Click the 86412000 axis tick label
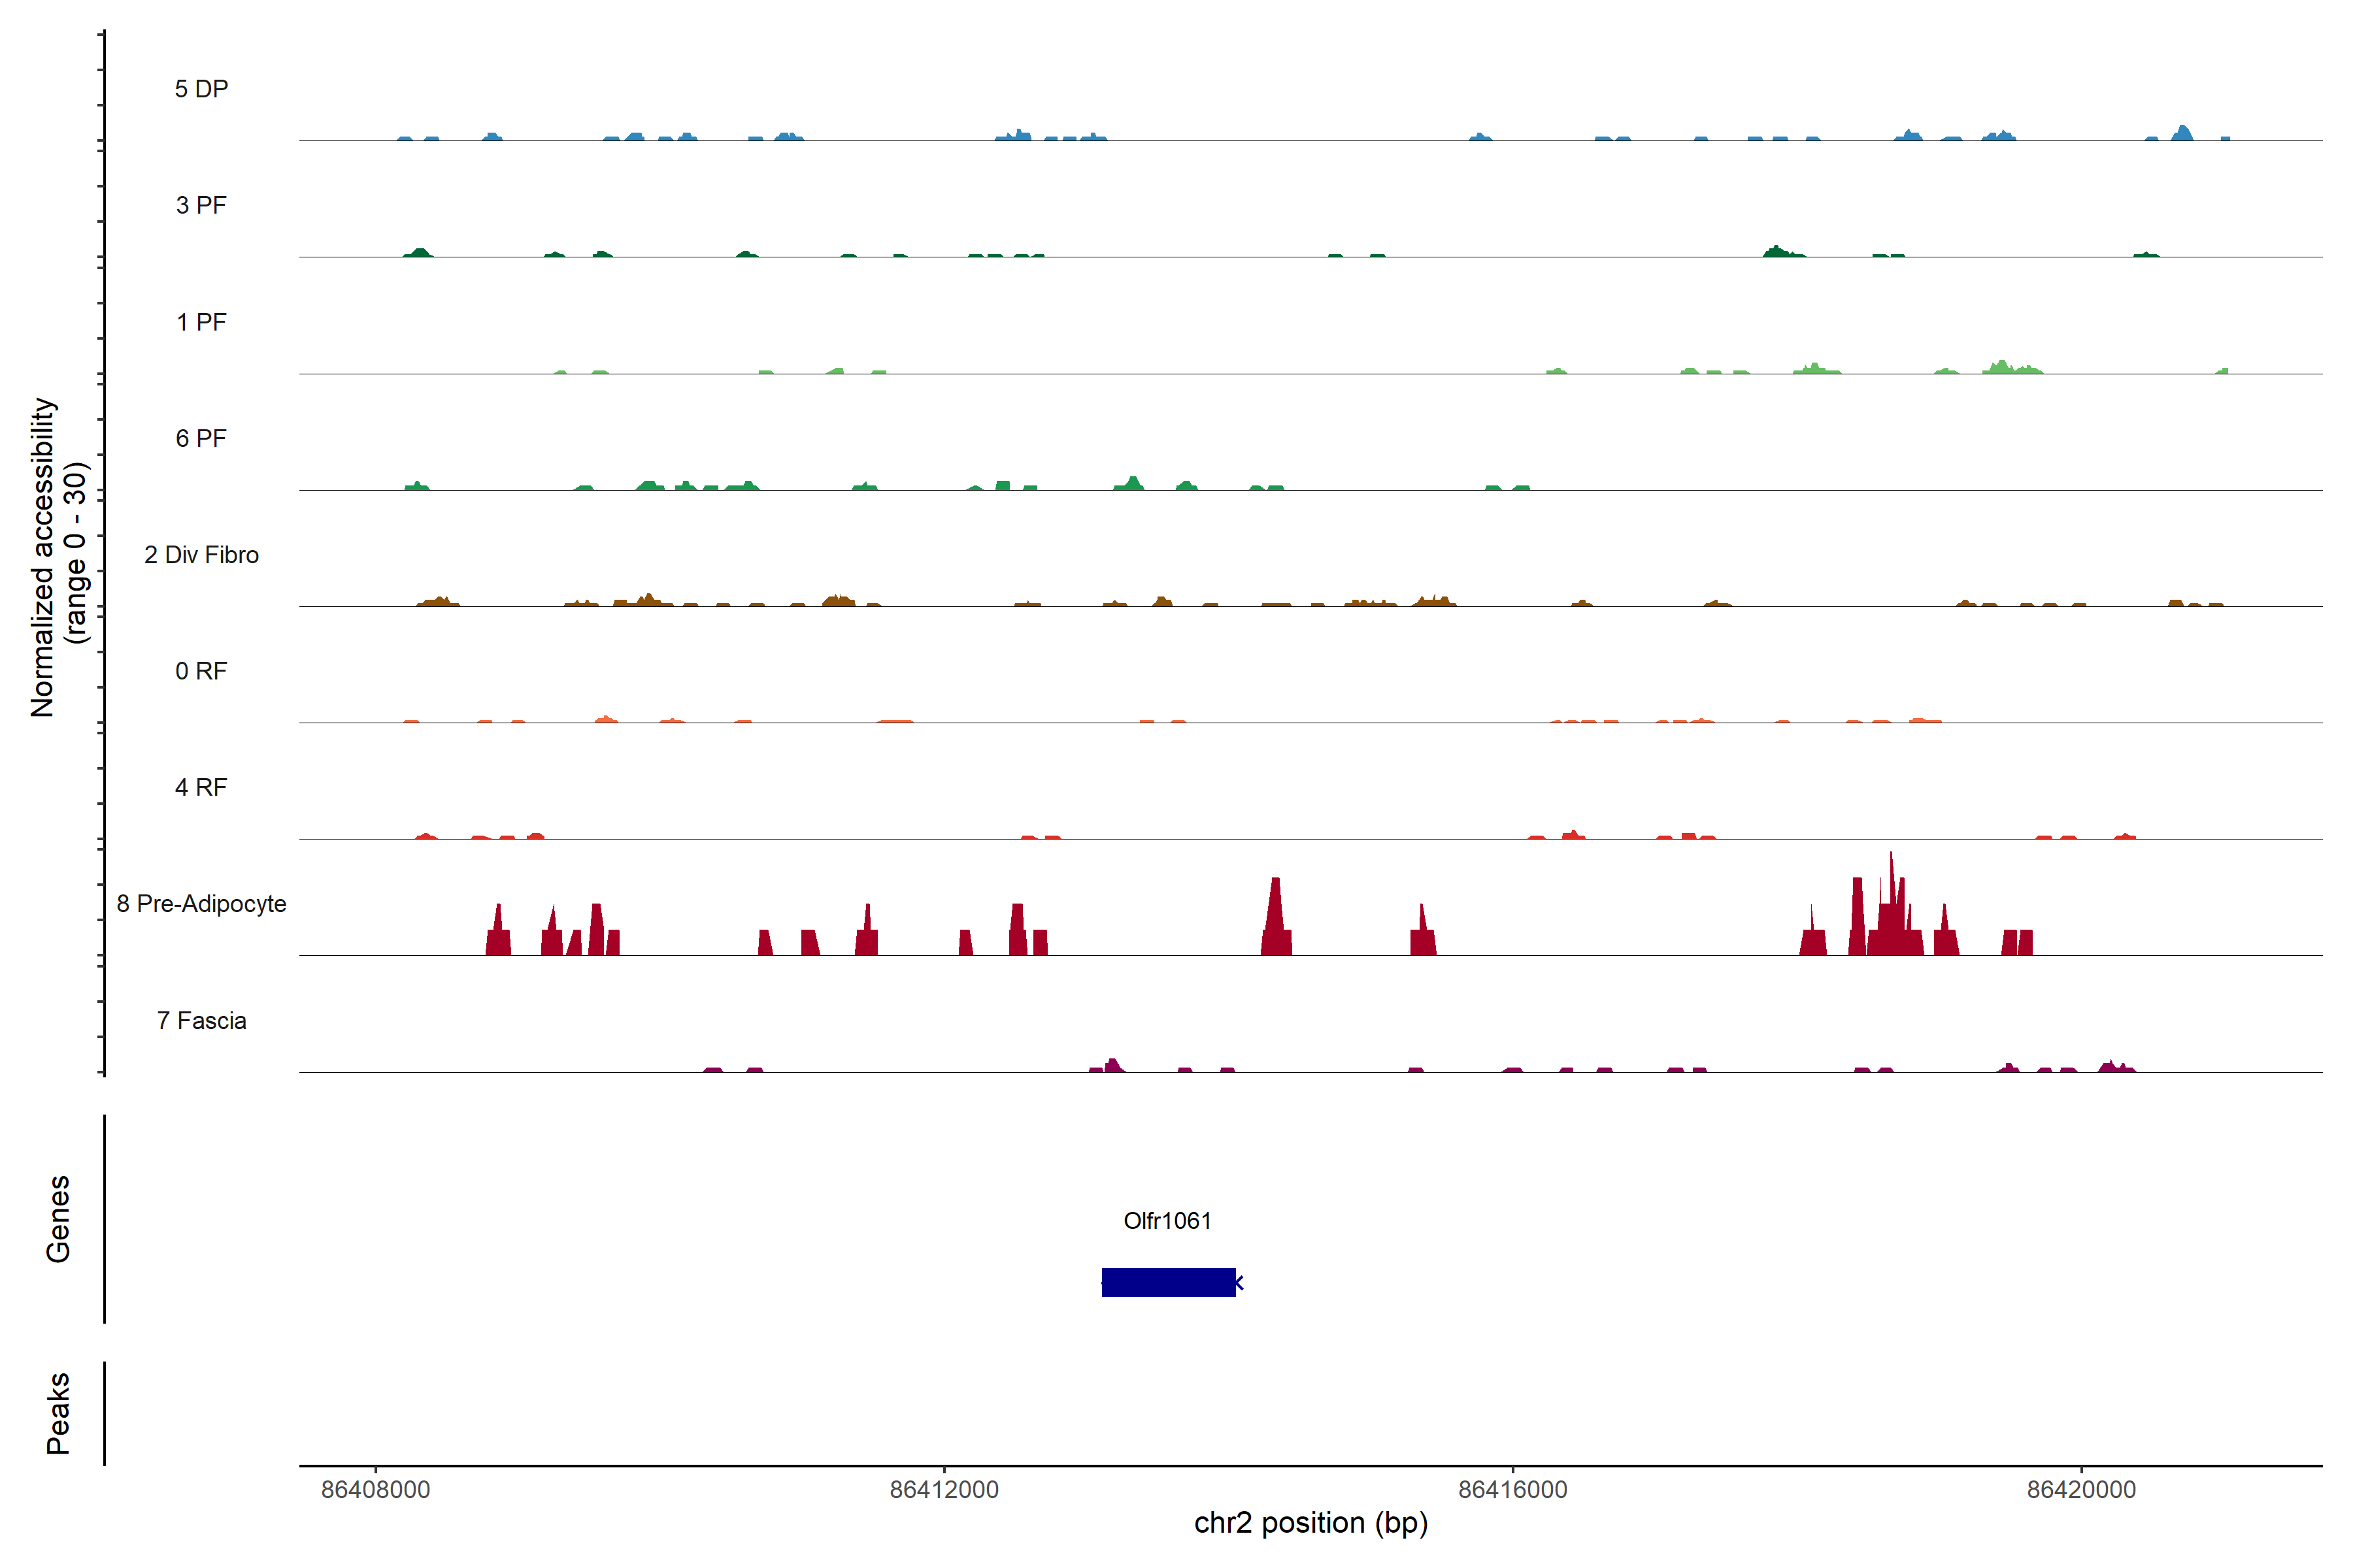The image size is (2353, 1568). [943, 1489]
